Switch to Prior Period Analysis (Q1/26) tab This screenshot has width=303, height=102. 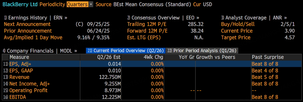coord(202,51)
